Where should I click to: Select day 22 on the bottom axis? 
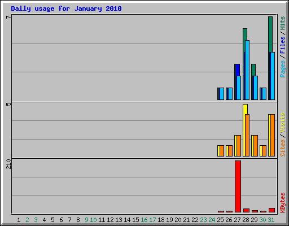pyautogui.click(x=195, y=220)
